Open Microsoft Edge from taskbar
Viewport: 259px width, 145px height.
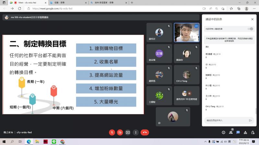[x=29, y=141]
